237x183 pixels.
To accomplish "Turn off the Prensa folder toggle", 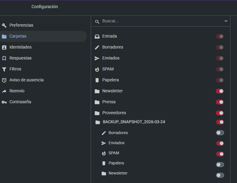I will coord(220,102).
